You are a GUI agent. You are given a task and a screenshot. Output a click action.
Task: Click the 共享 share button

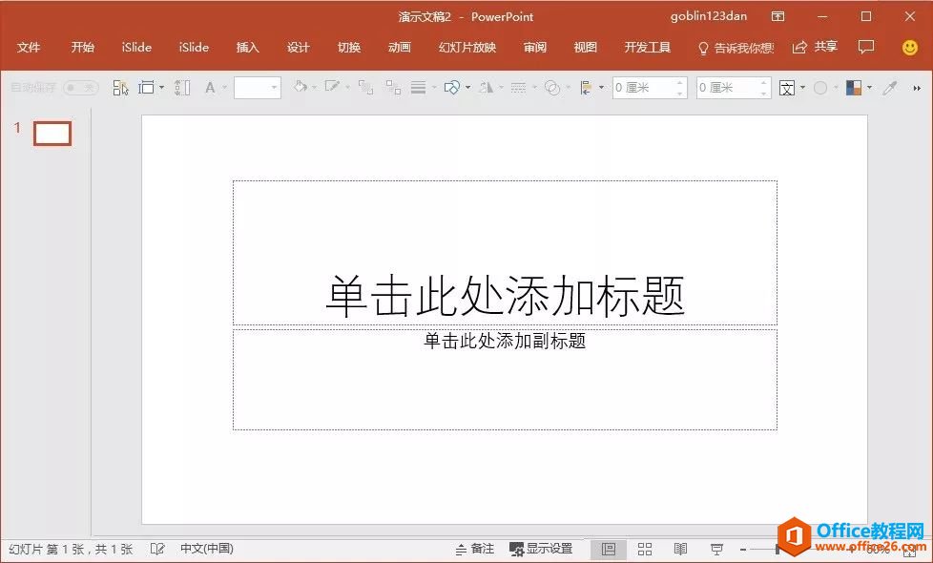[x=816, y=47]
